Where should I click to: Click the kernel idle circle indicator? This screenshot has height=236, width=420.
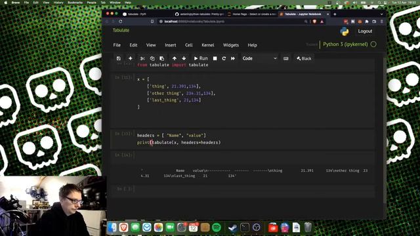(x=373, y=45)
